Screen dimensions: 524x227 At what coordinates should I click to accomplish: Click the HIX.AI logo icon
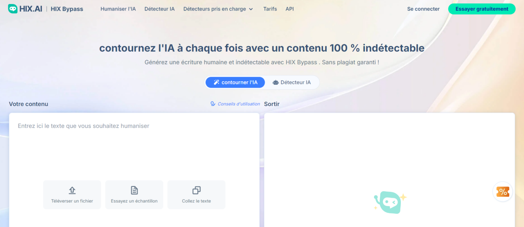click(x=13, y=9)
